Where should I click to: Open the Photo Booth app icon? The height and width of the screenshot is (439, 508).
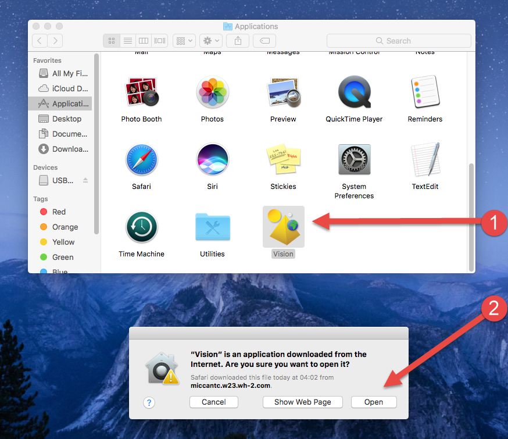142,92
